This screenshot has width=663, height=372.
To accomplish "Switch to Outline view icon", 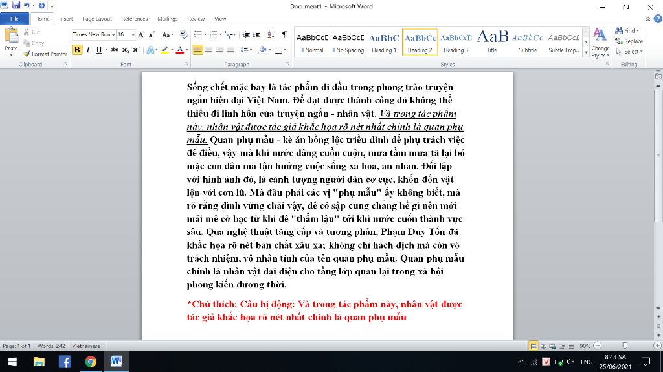I will (562, 346).
